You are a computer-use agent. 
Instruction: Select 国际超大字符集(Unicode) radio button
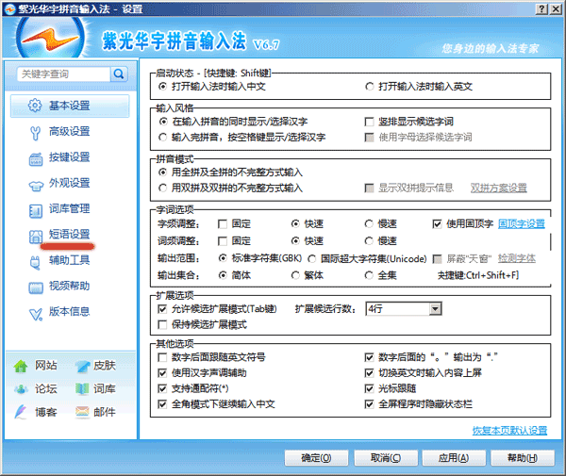[312, 259]
